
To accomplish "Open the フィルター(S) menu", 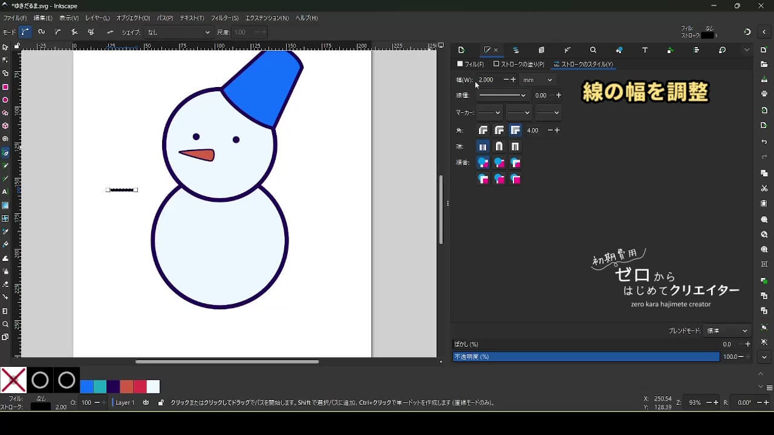I will [x=224, y=18].
